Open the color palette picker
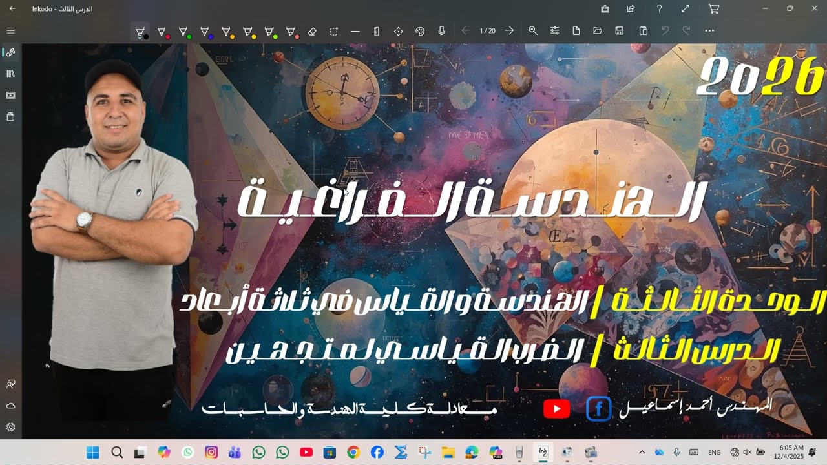This screenshot has width=827, height=465. click(x=420, y=31)
